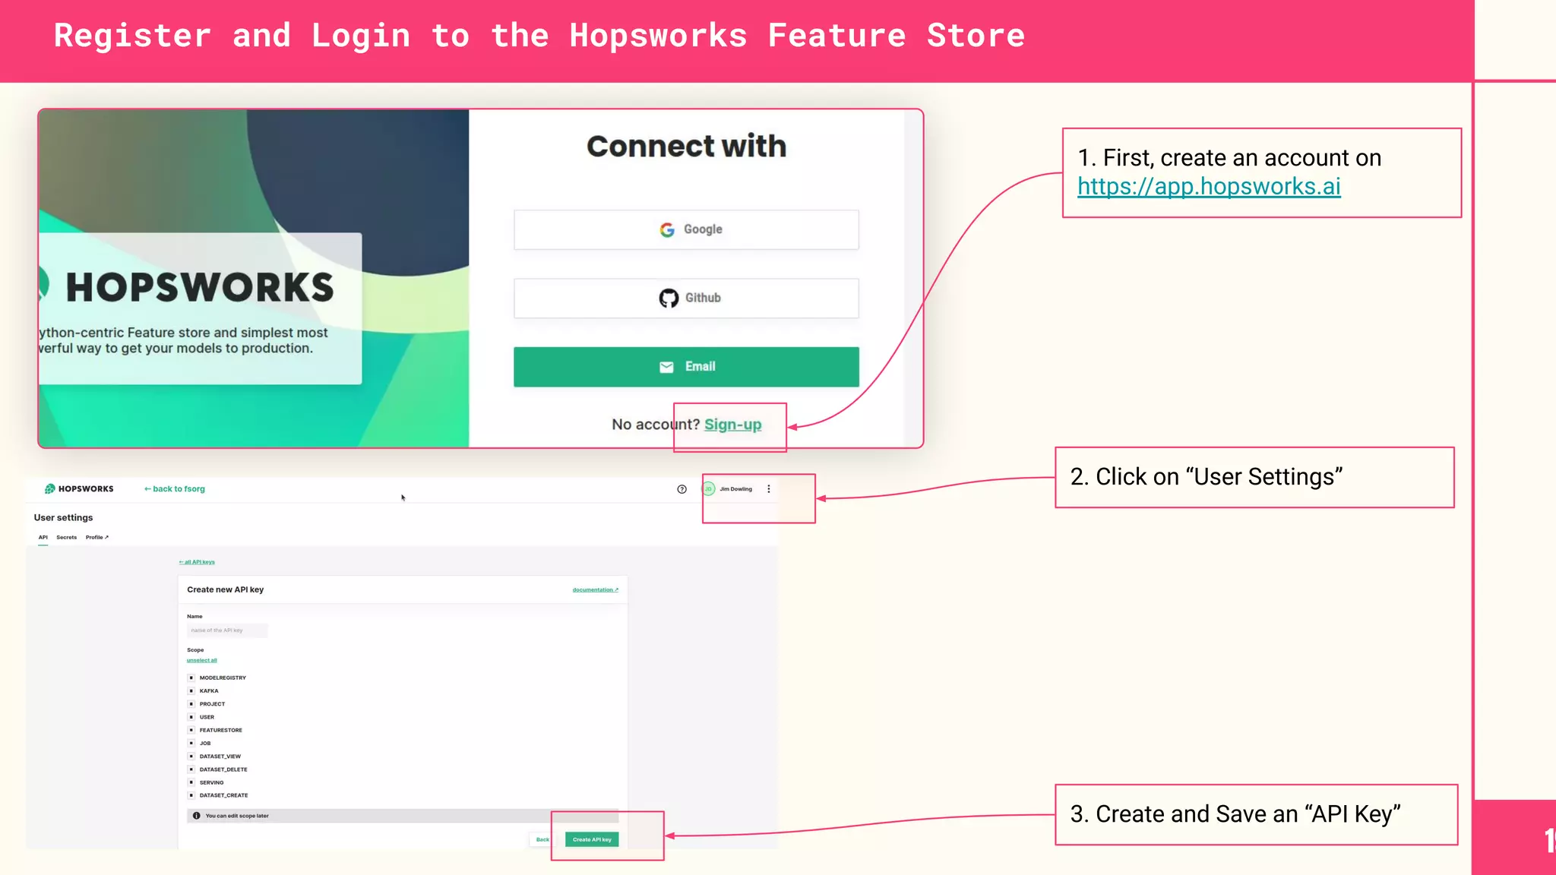
Task: Click the 'Scope' field label
Action: [195, 650]
